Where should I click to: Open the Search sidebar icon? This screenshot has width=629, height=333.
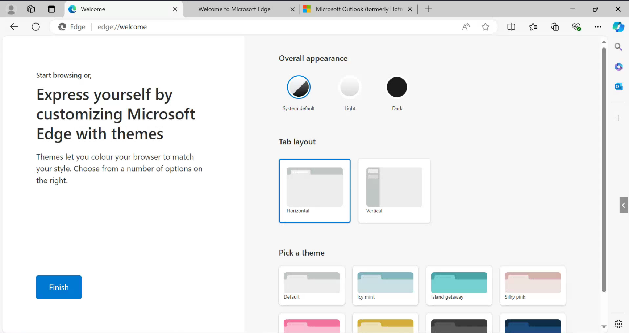coord(618,47)
